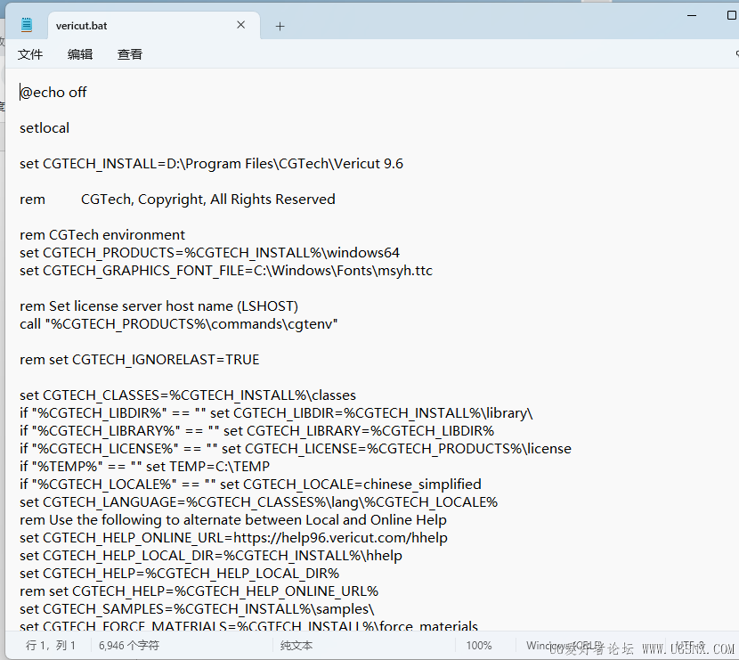Click the 'set CGTECH_LANGUAGE=' line
Viewport: 739px width, 660px height.
tap(259, 502)
